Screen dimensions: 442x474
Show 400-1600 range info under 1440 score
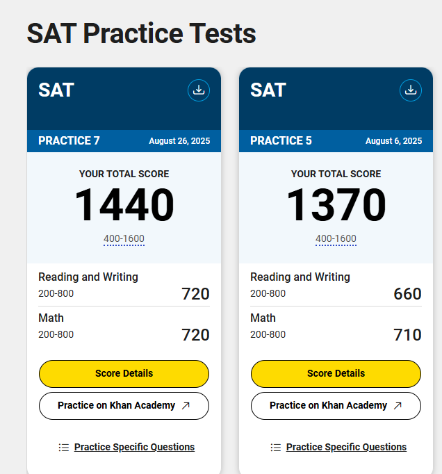[124, 239]
